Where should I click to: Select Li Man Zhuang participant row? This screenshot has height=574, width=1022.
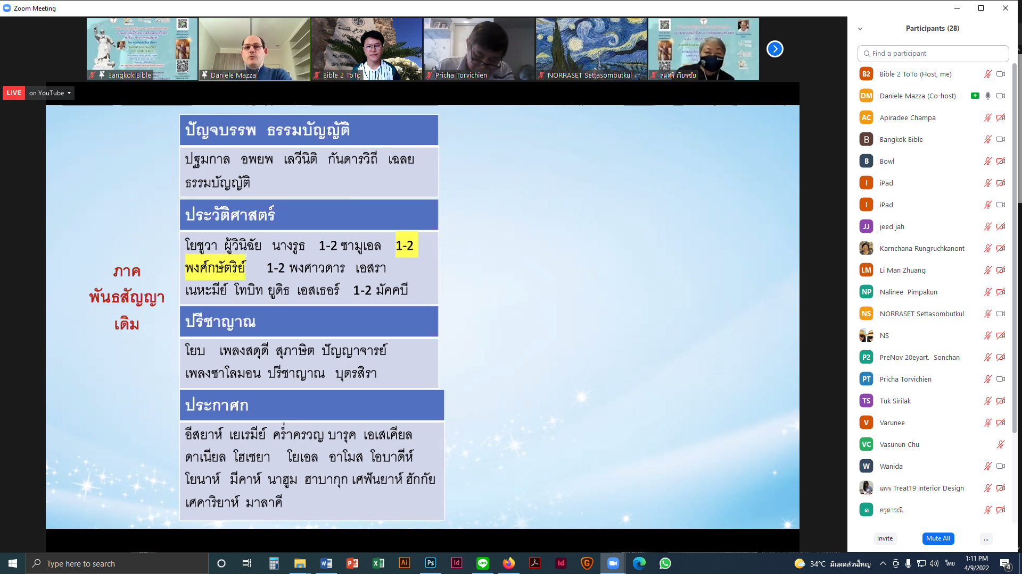(933, 270)
